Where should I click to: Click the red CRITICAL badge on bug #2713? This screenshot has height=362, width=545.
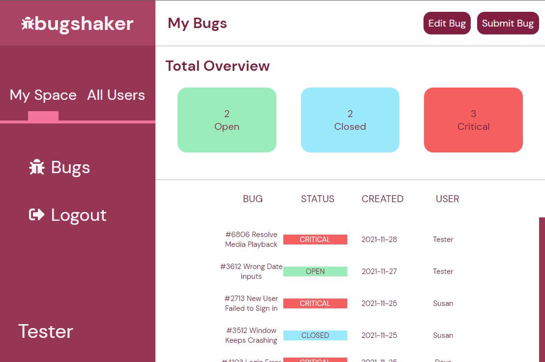(315, 303)
